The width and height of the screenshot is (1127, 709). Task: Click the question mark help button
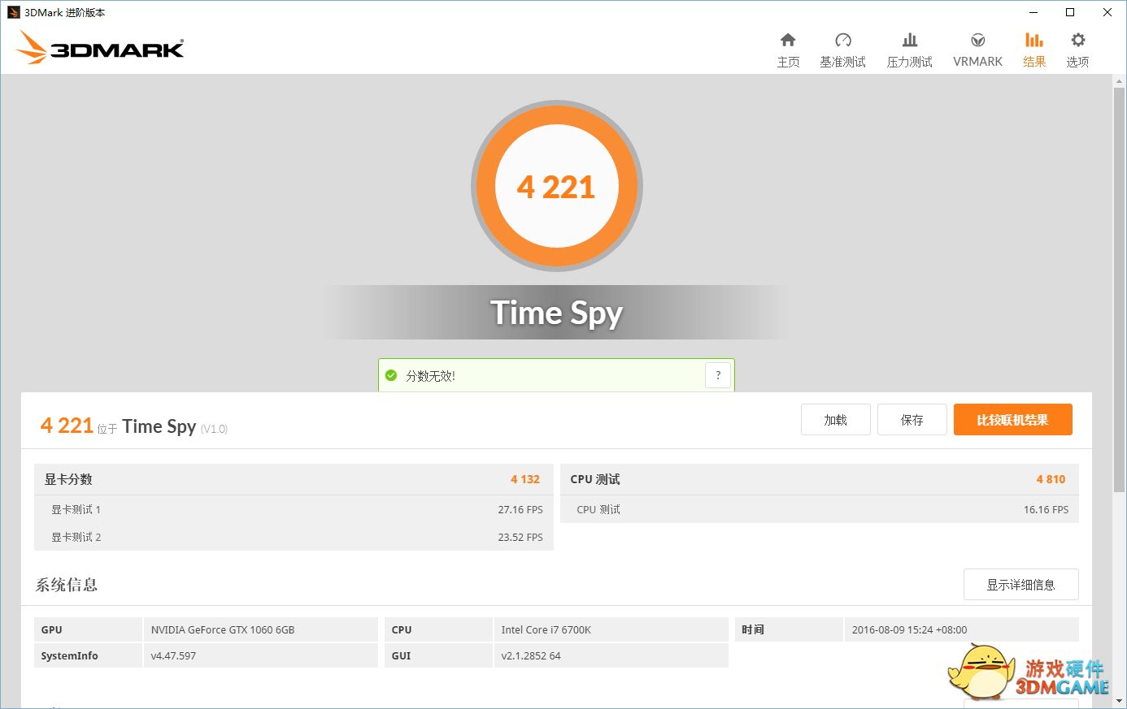[718, 375]
